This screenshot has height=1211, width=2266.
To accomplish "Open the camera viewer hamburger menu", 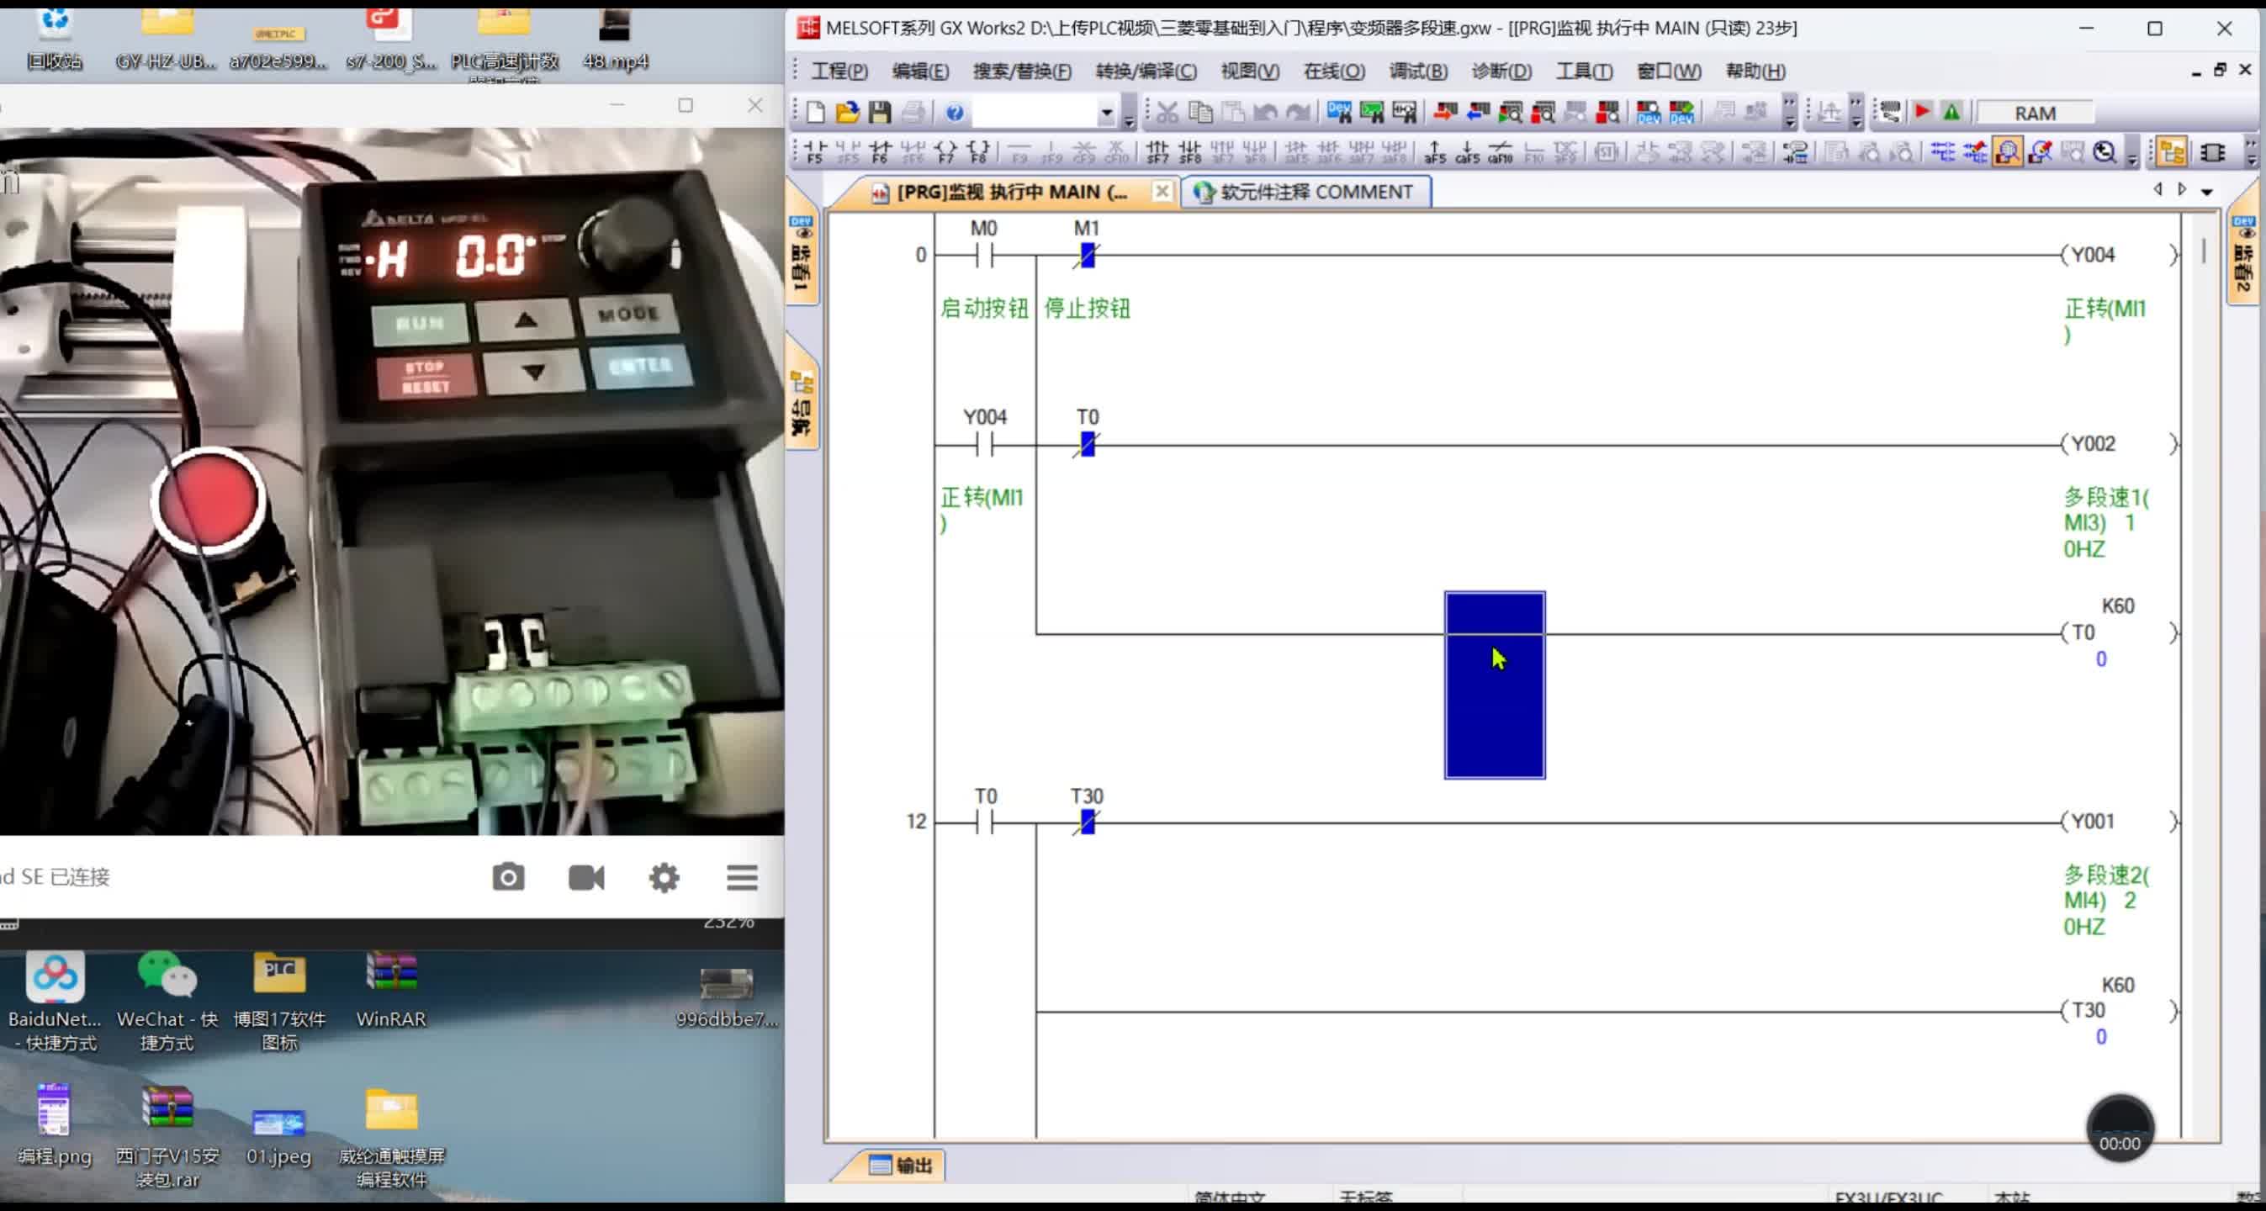I will (743, 877).
